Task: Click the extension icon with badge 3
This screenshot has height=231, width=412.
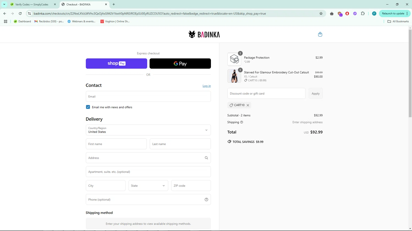Action: tap(340, 14)
